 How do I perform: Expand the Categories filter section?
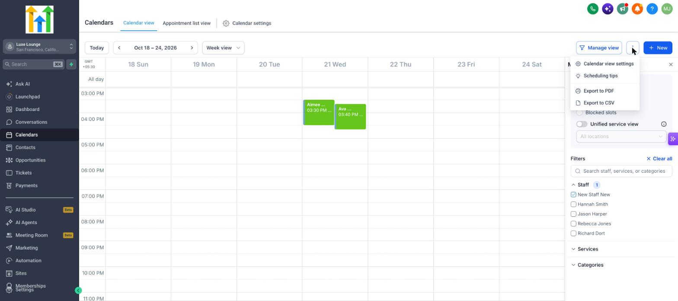pos(573,265)
